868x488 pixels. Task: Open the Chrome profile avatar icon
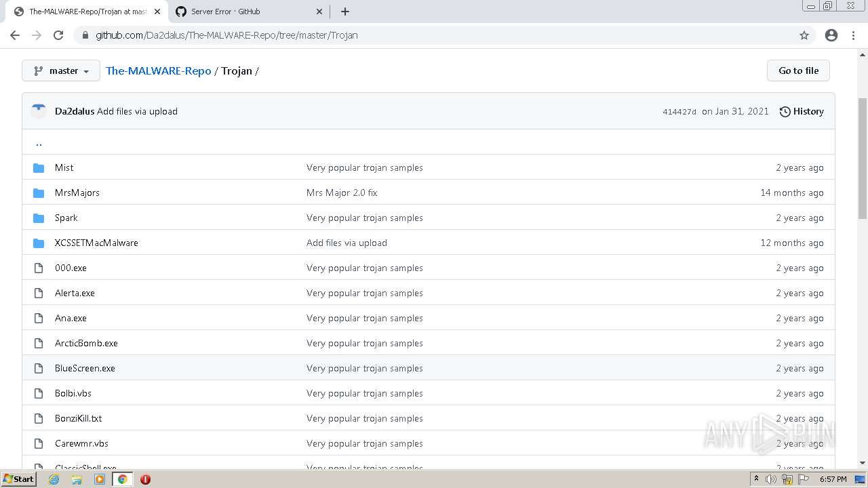click(x=831, y=35)
